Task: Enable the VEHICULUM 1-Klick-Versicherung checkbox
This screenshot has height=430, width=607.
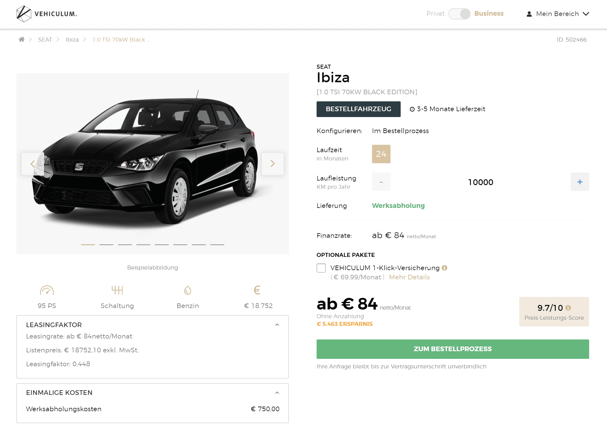Action: [321, 268]
